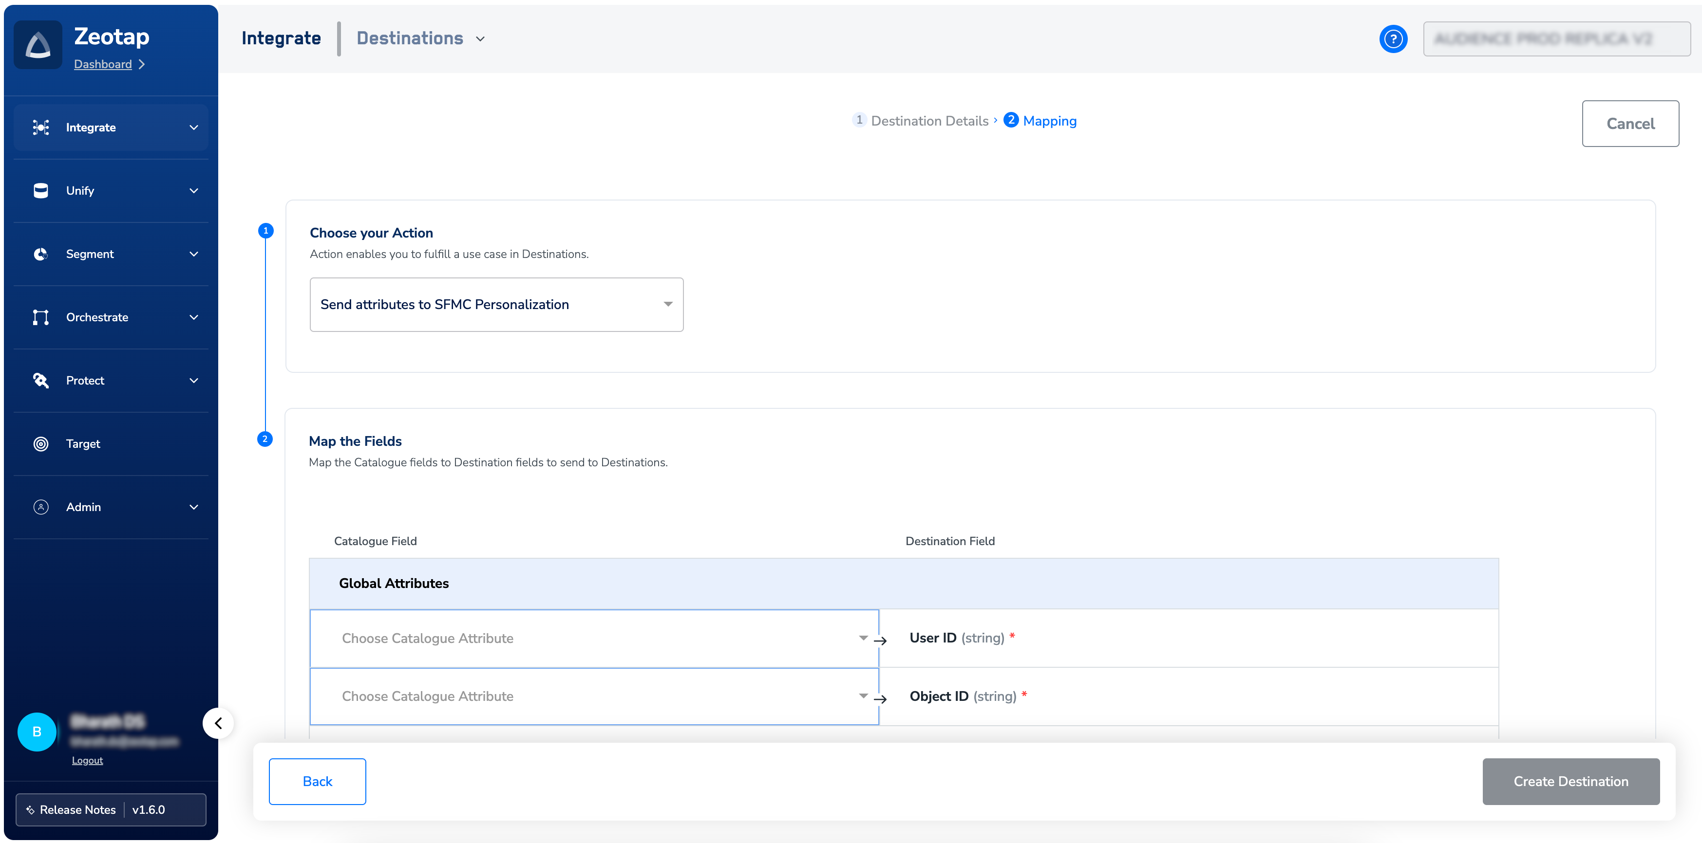
Task: Open catalogue attribute dropdown for User ID
Action: tap(593, 639)
